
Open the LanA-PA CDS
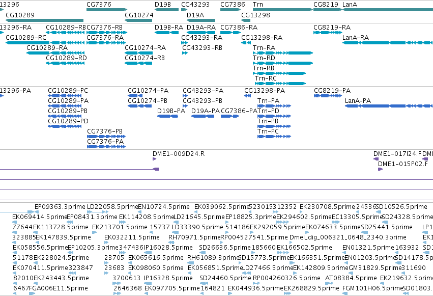[x=389, y=106]
